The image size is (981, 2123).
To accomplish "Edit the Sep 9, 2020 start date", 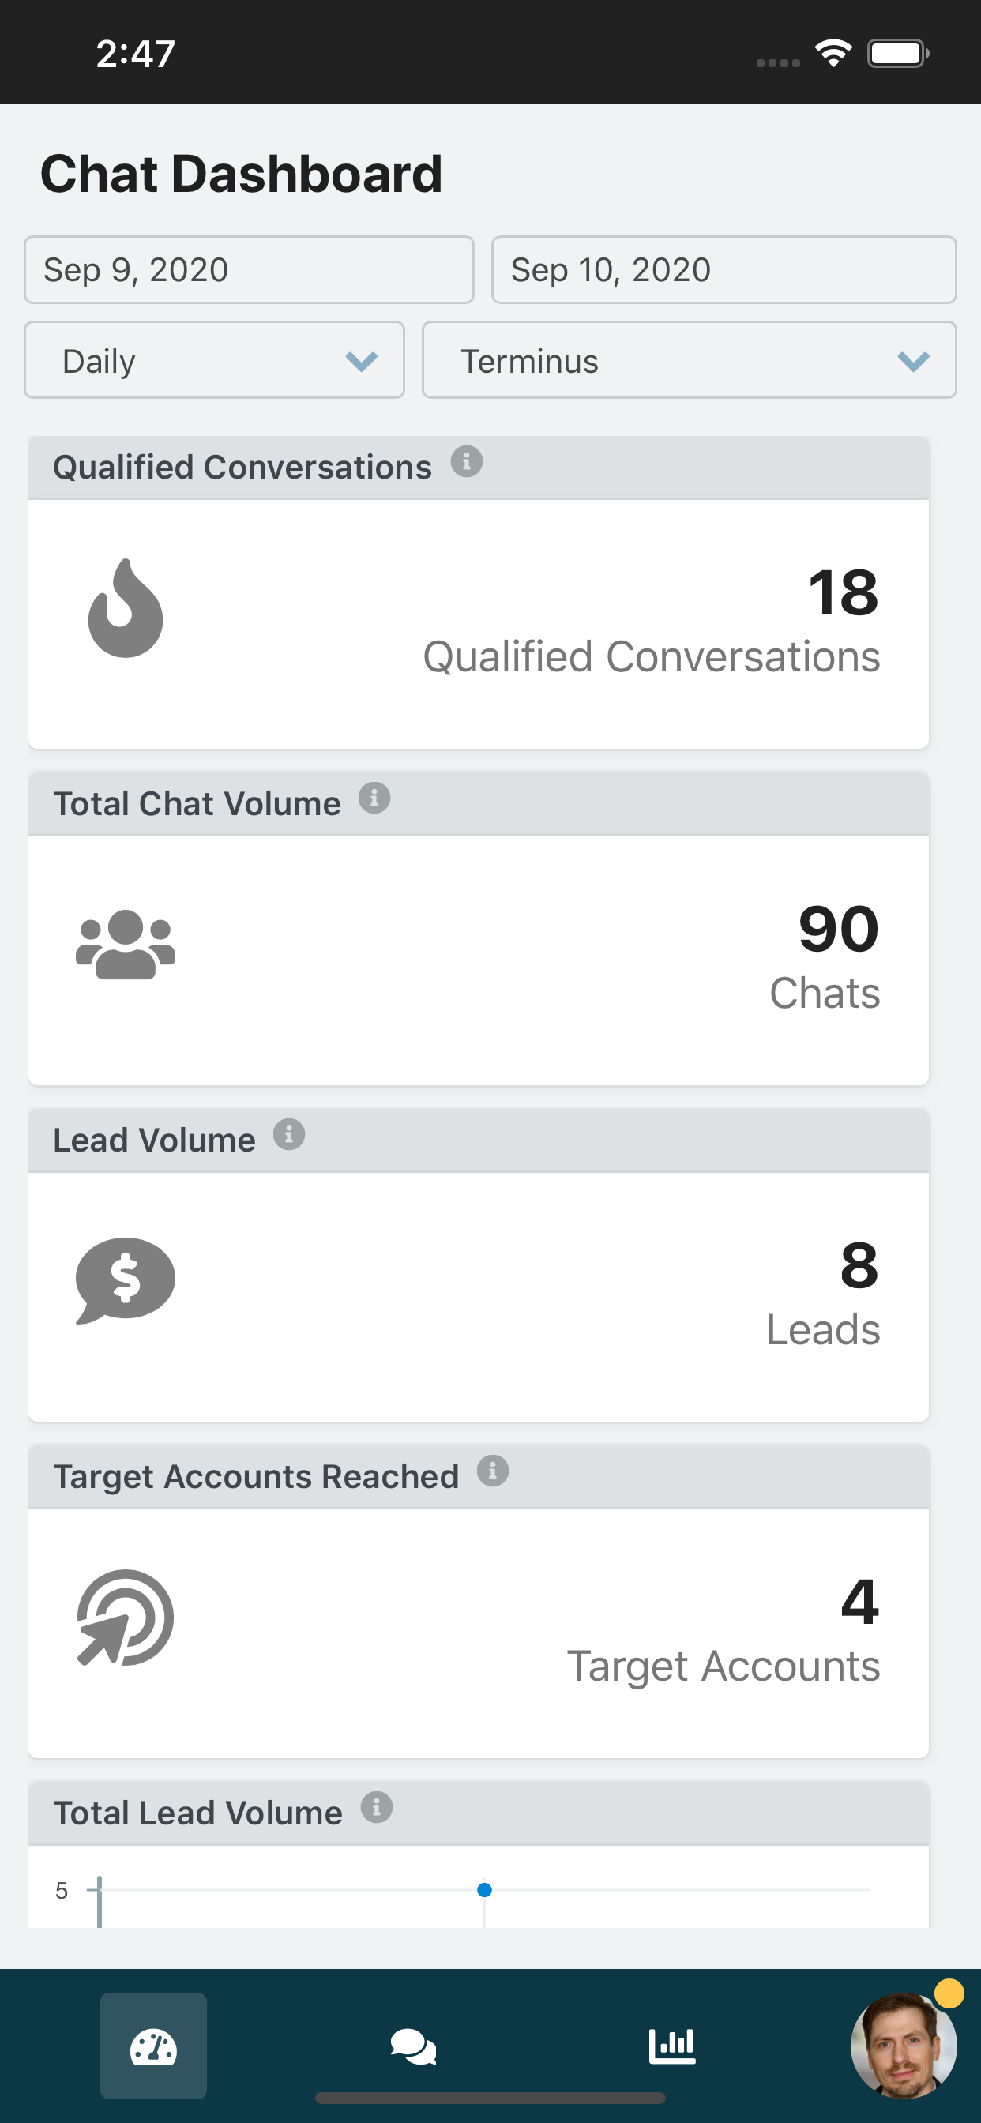I will (x=249, y=269).
